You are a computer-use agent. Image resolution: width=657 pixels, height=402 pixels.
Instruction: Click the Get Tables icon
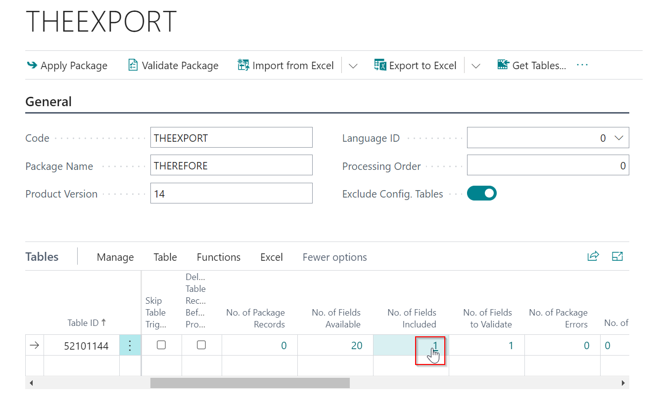(x=503, y=65)
